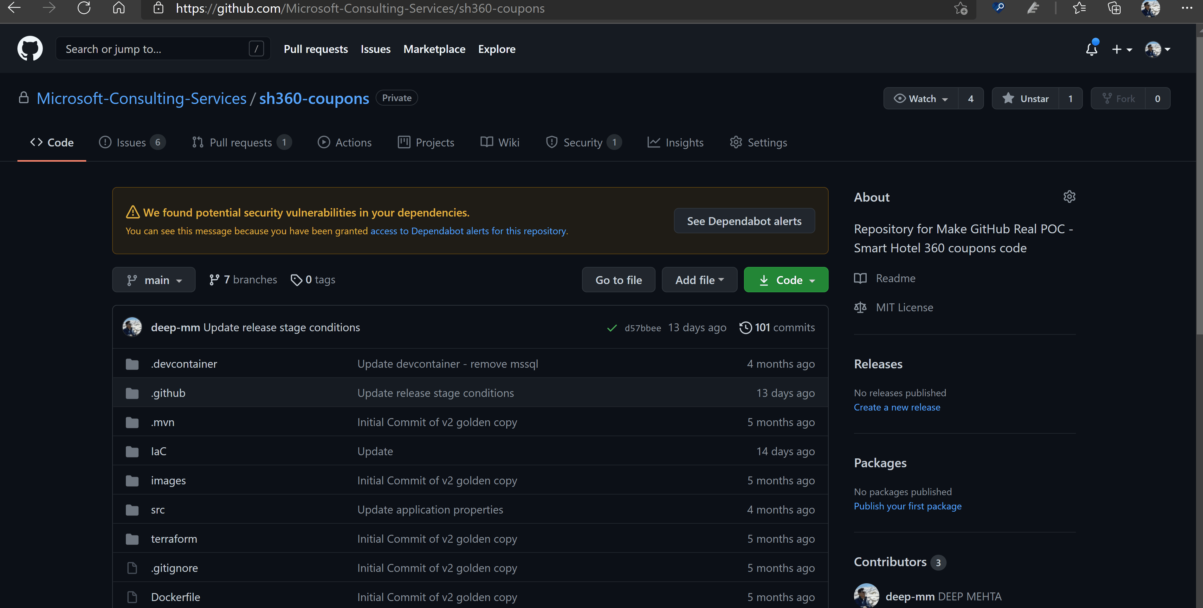Click the tags icon next to 0 tags
The height and width of the screenshot is (608, 1203).
pos(296,280)
